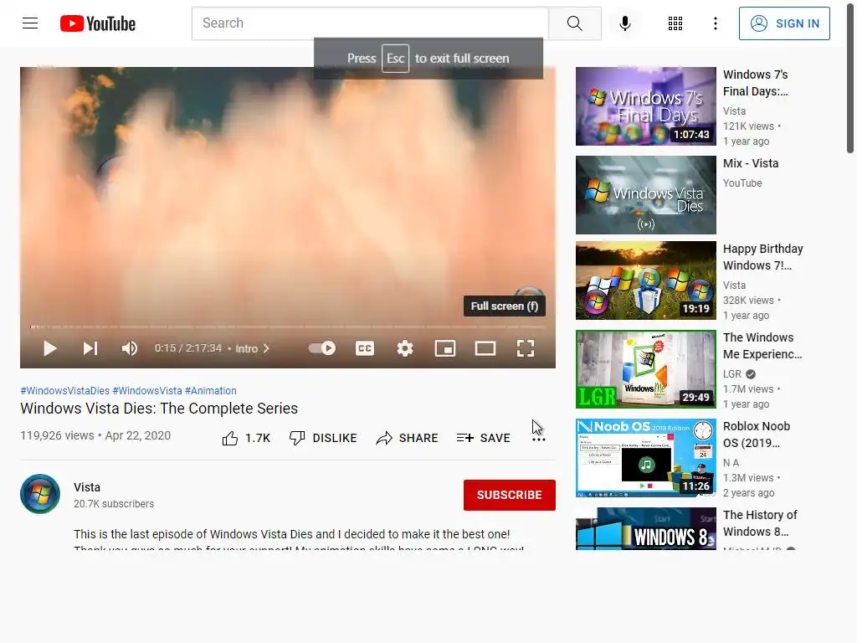
Task: Open the Windows Me Experience thumbnail
Action: 645,369
